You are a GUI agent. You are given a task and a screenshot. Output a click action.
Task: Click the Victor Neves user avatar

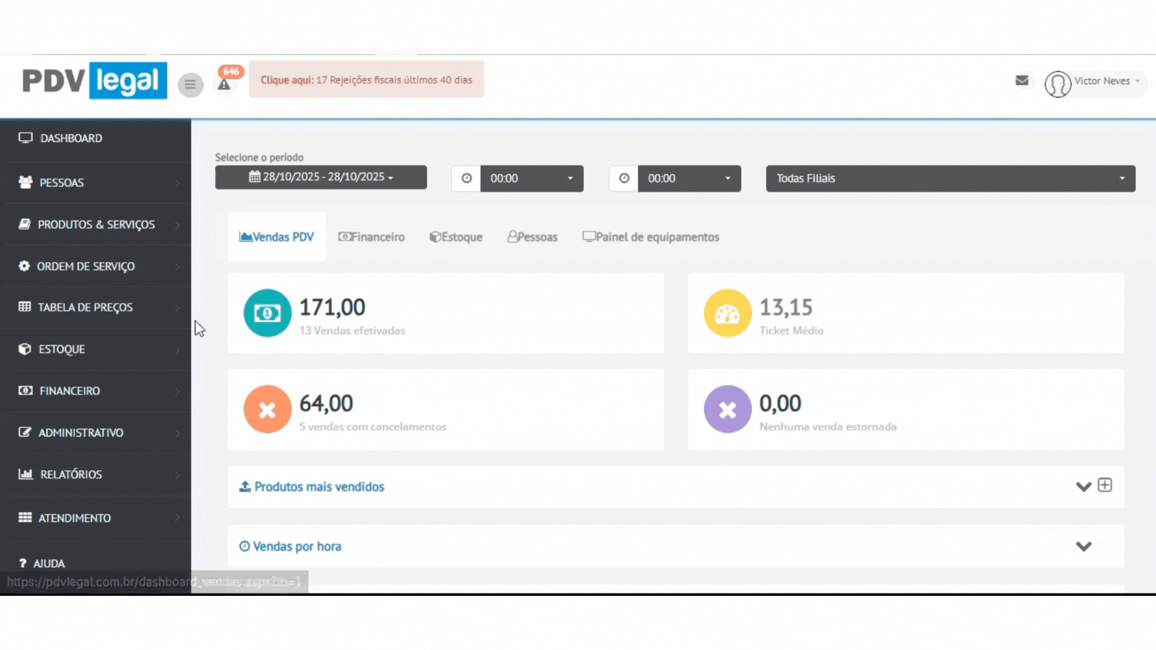[1058, 84]
